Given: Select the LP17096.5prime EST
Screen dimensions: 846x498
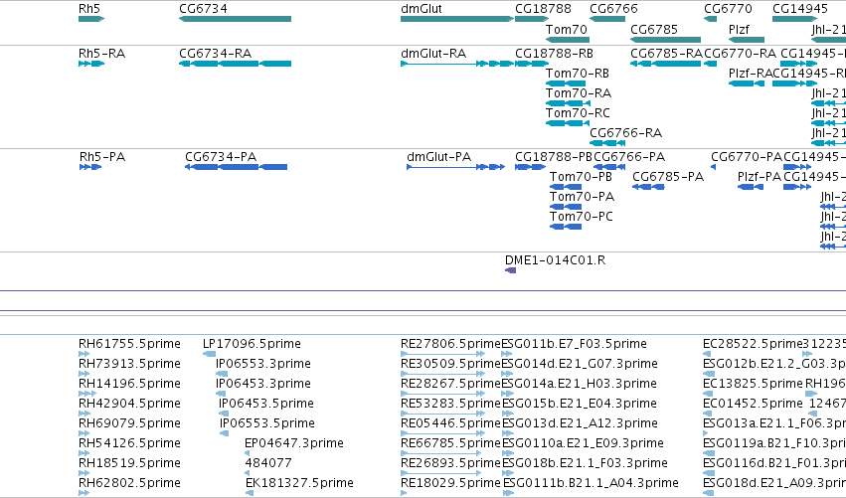Looking at the screenshot, I should pyautogui.click(x=252, y=344).
